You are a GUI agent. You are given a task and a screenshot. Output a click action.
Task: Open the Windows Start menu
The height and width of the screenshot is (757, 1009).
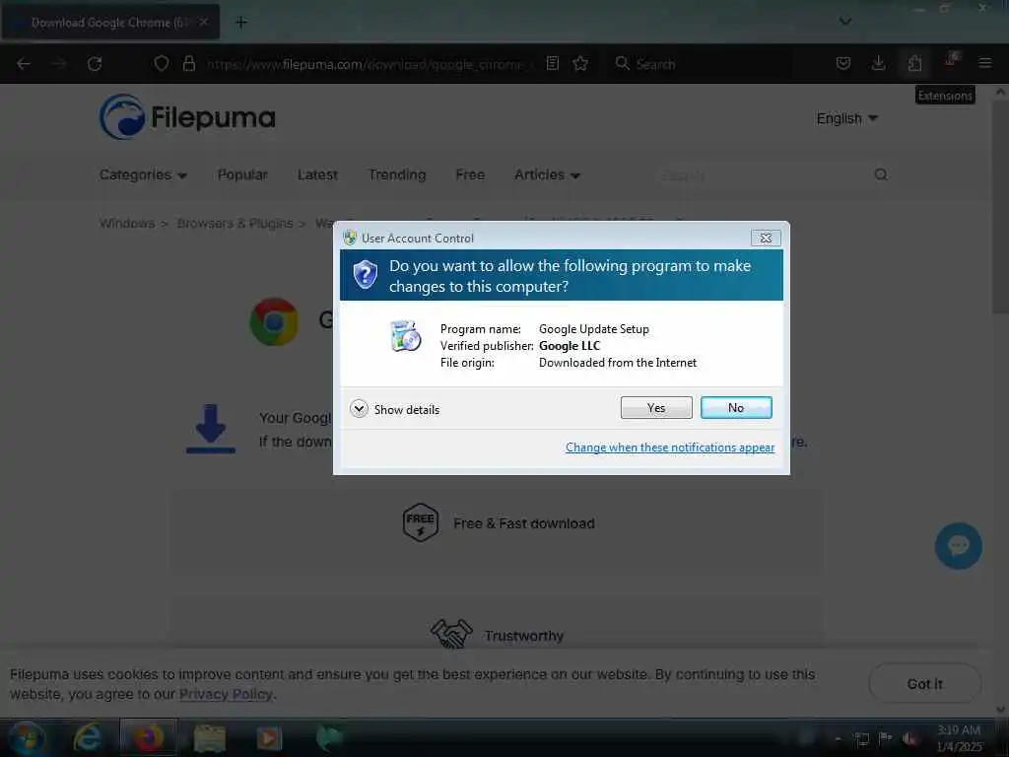point(27,738)
